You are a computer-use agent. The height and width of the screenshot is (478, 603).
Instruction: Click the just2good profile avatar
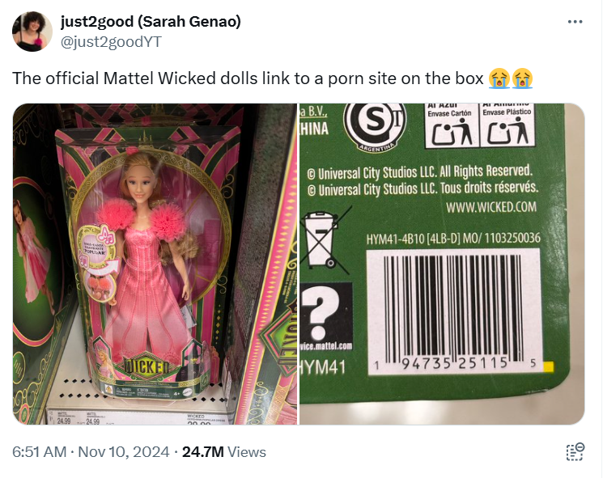tap(33, 32)
